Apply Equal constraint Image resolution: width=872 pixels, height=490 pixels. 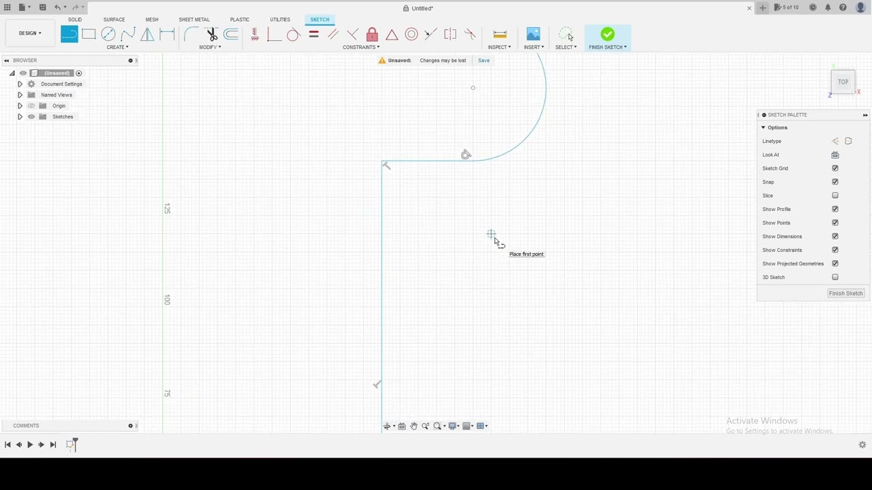tap(313, 34)
